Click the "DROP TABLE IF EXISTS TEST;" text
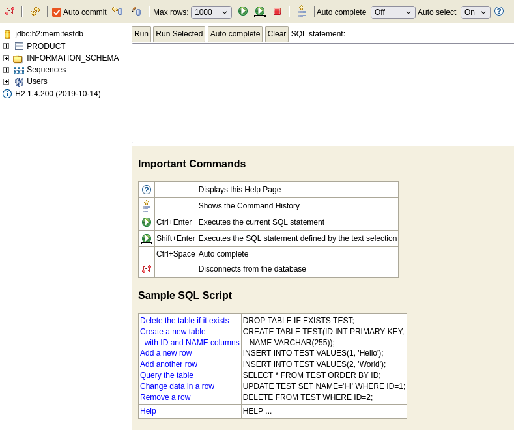This screenshot has width=514, height=430. [298, 321]
